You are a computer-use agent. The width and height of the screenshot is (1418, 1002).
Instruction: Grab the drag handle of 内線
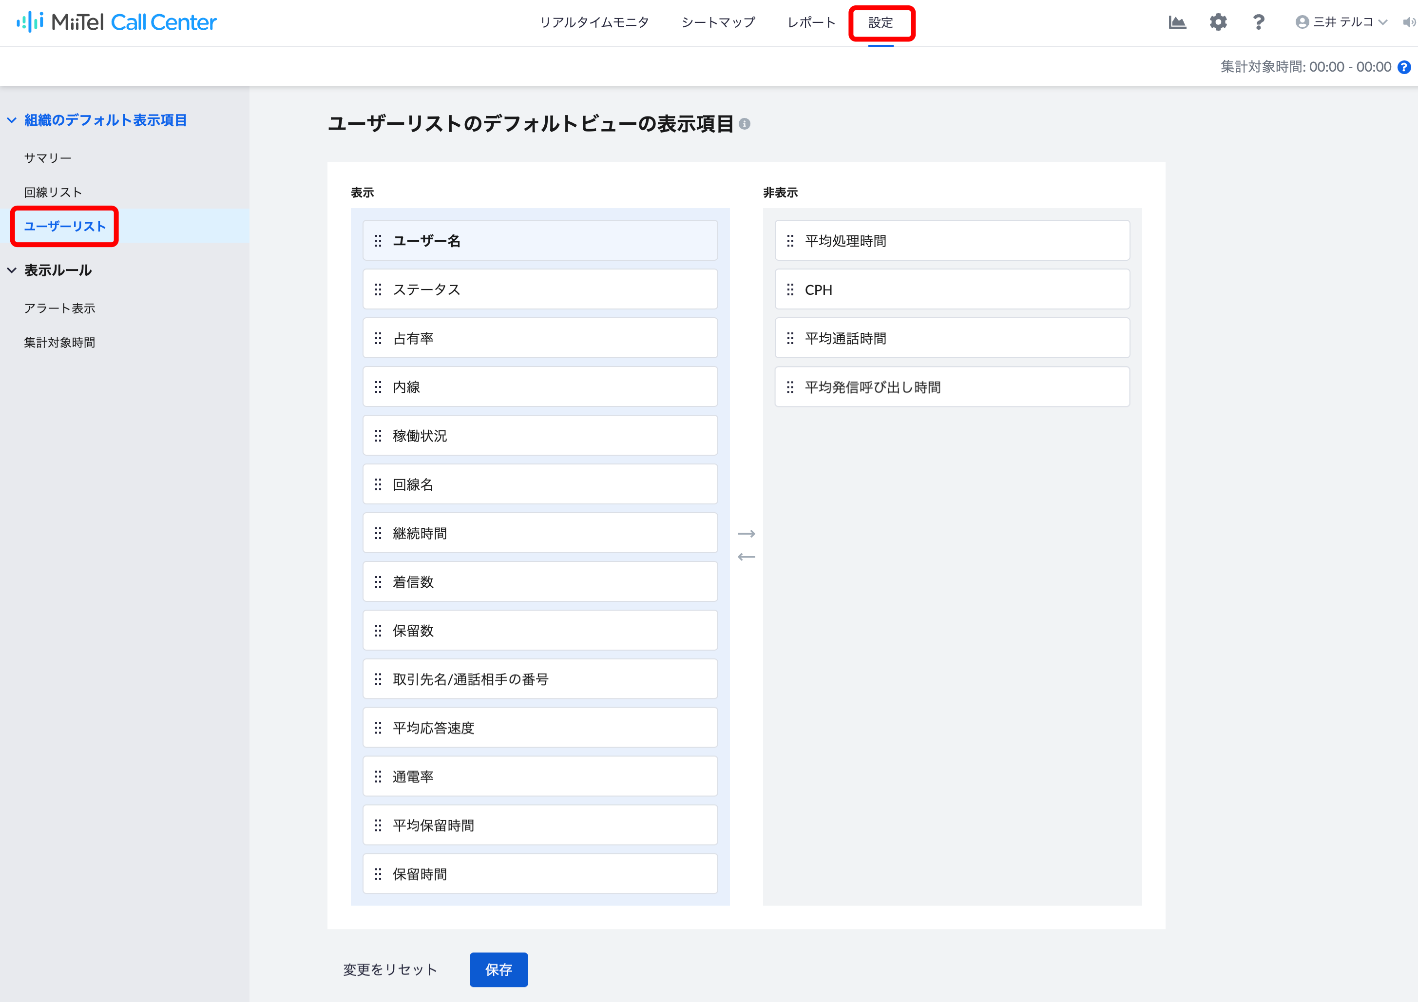pyautogui.click(x=378, y=387)
